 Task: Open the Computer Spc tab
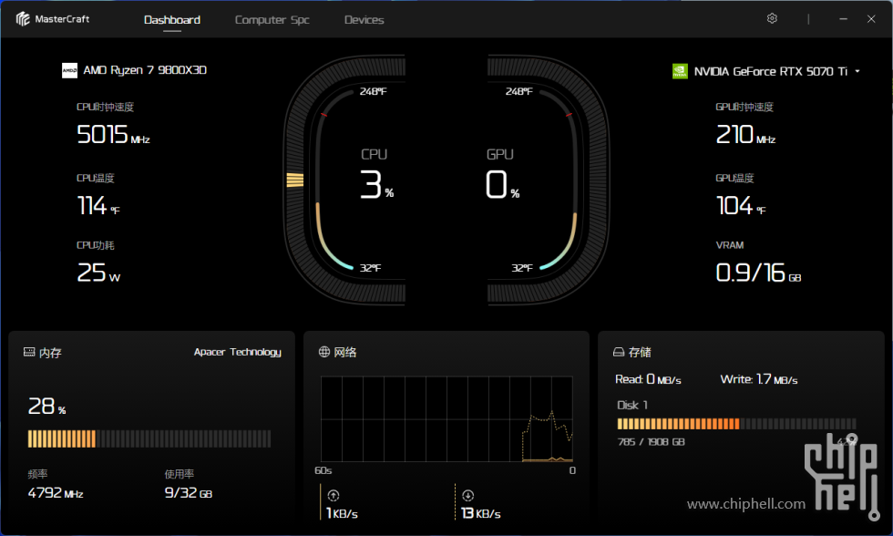click(272, 20)
